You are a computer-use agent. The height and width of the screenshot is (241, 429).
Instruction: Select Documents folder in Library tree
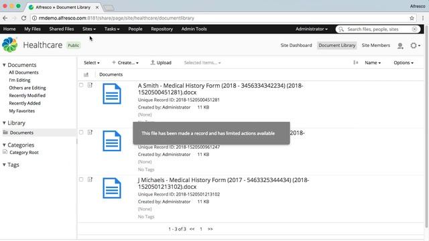(21, 133)
